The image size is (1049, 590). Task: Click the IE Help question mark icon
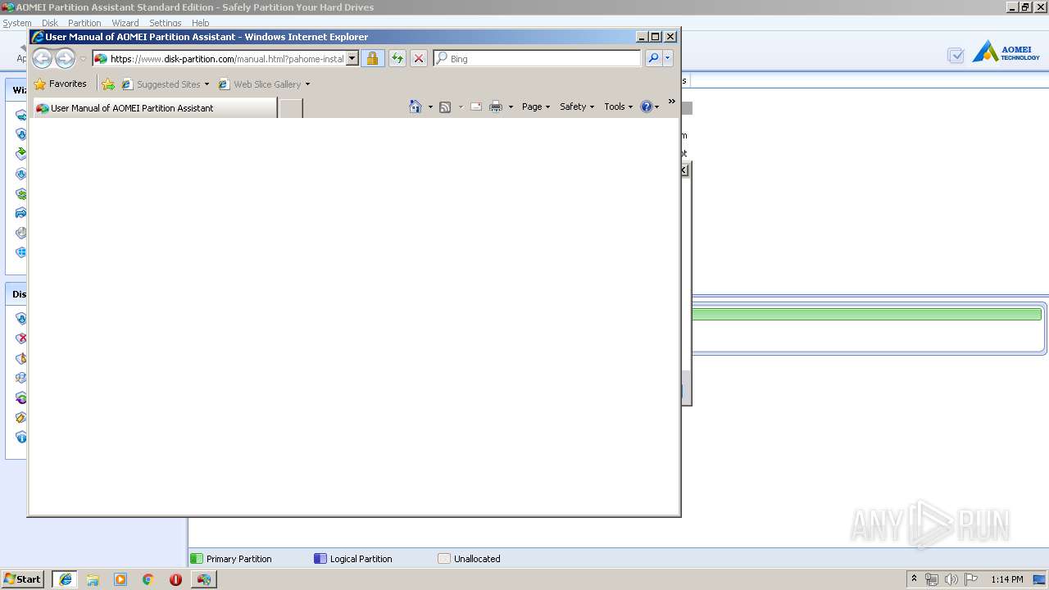tap(646, 107)
